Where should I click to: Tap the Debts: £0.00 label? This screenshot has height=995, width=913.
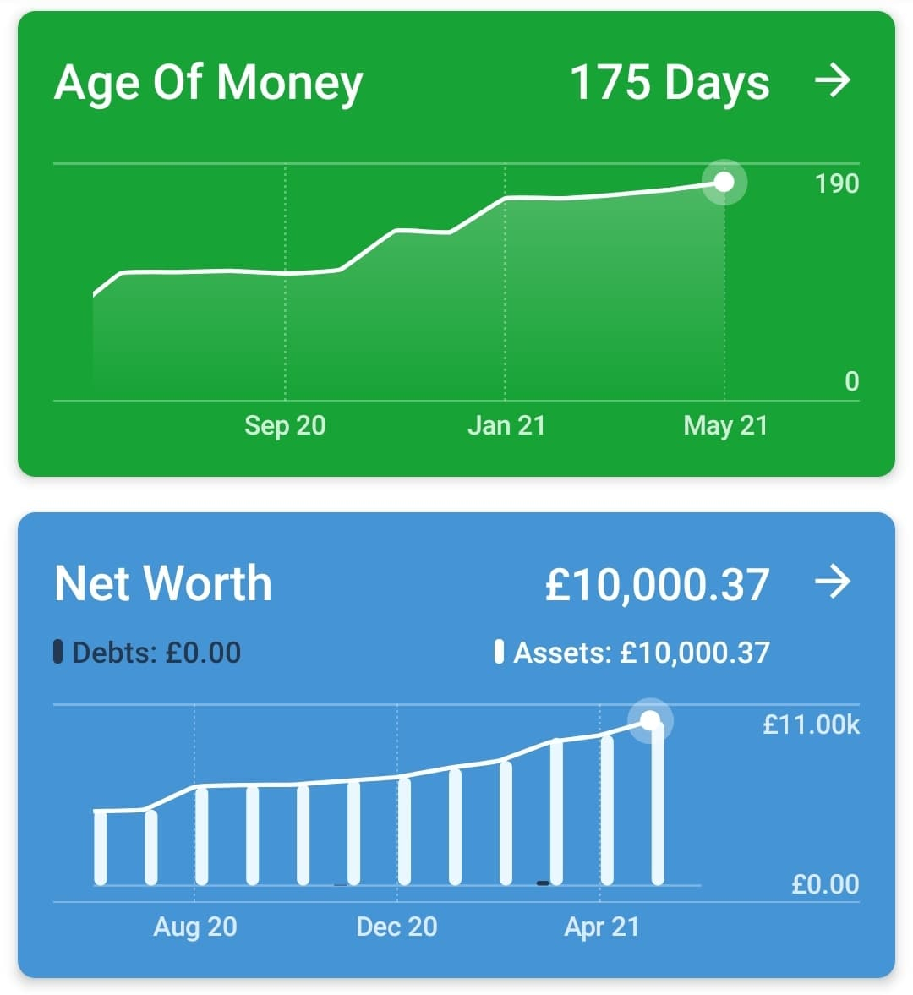pyautogui.click(x=156, y=653)
